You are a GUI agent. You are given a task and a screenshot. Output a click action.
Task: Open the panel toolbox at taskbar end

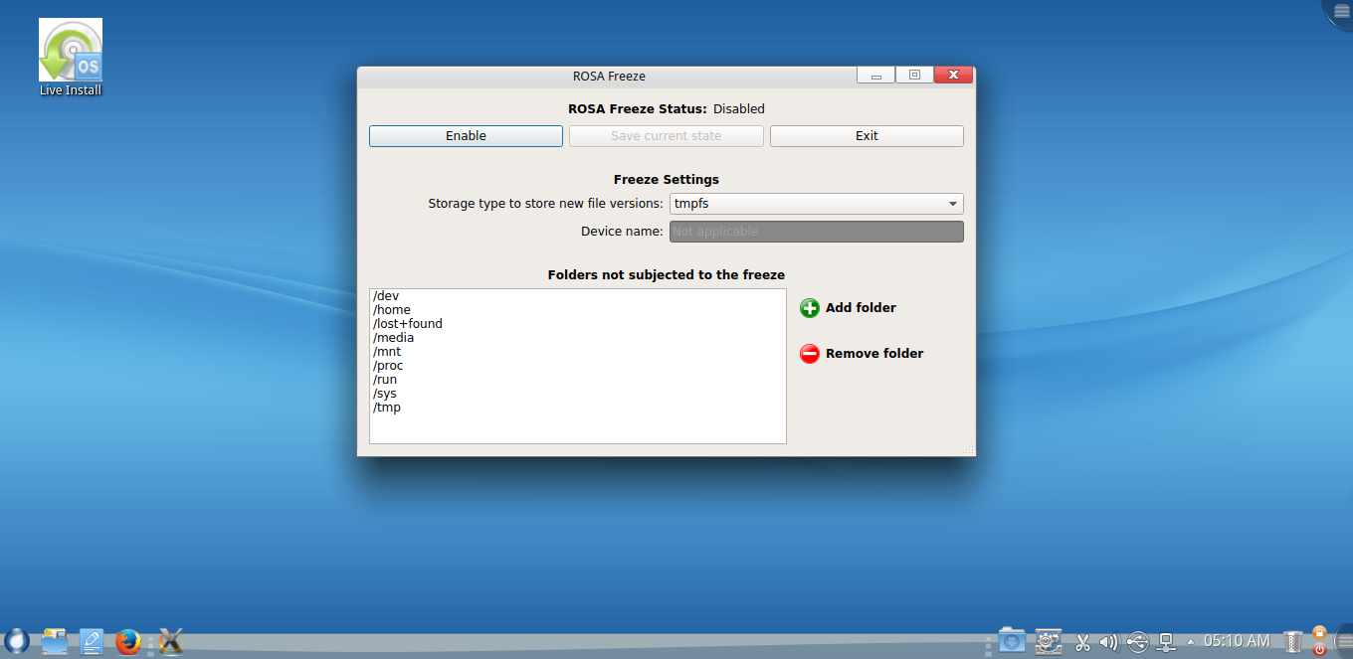[x=1343, y=642]
